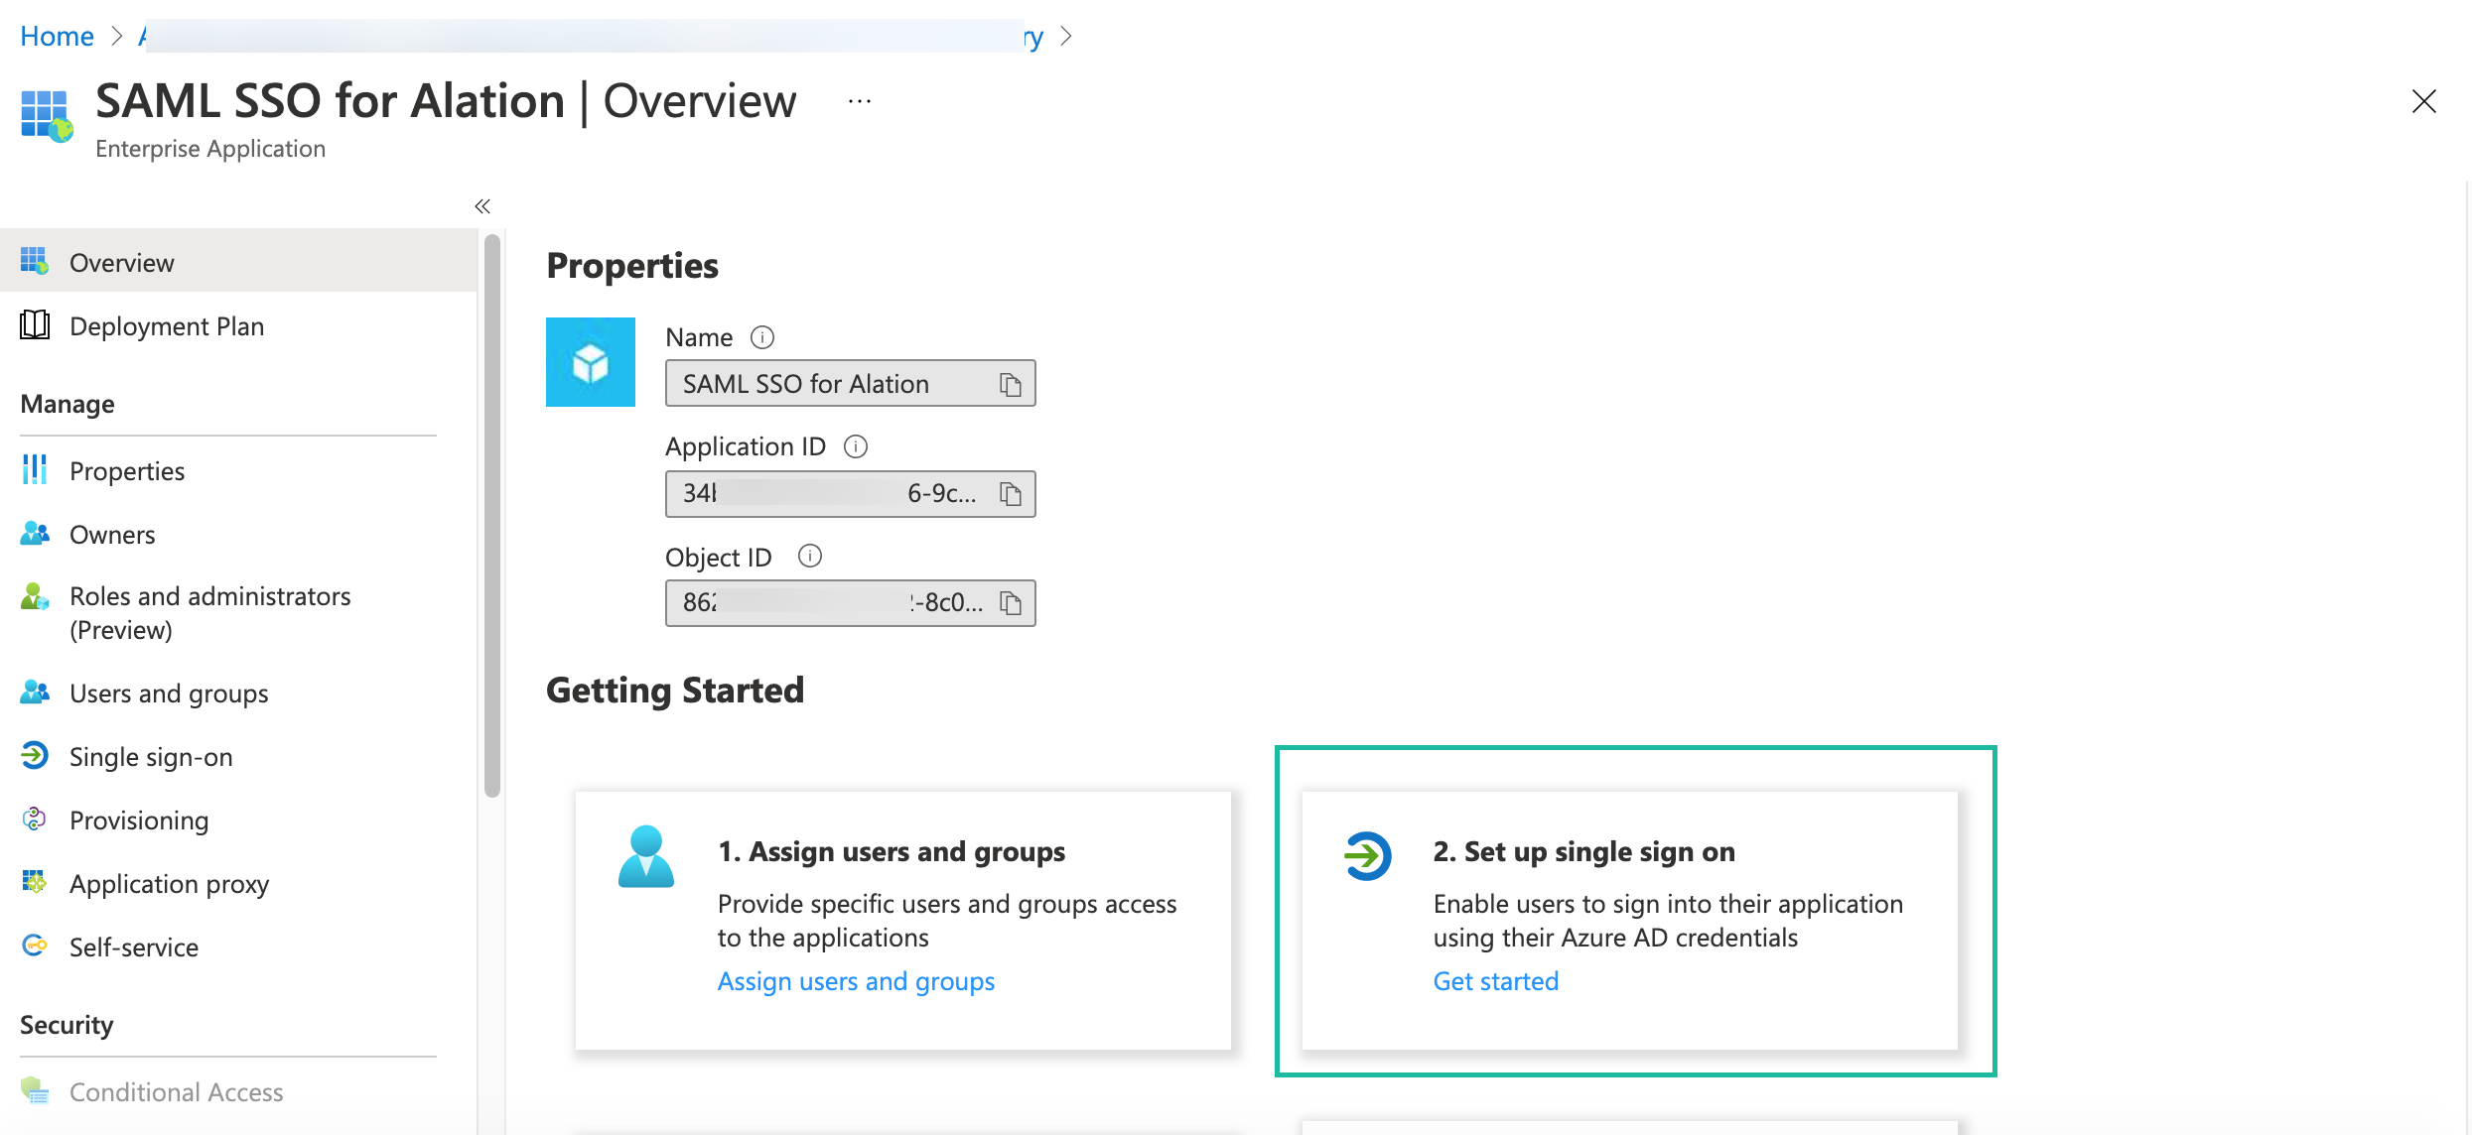Collapse the left navigation sidebar
Screen dimensions: 2472x1135
pyautogui.click(x=482, y=206)
